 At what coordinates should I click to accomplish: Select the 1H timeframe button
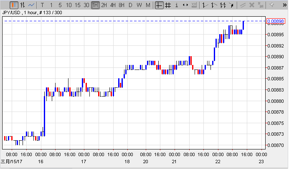coord(95,5)
